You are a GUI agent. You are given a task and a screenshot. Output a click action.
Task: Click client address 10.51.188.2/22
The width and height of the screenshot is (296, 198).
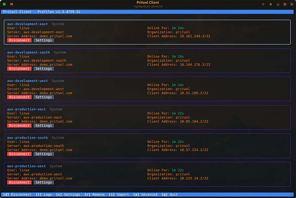pos(194,93)
